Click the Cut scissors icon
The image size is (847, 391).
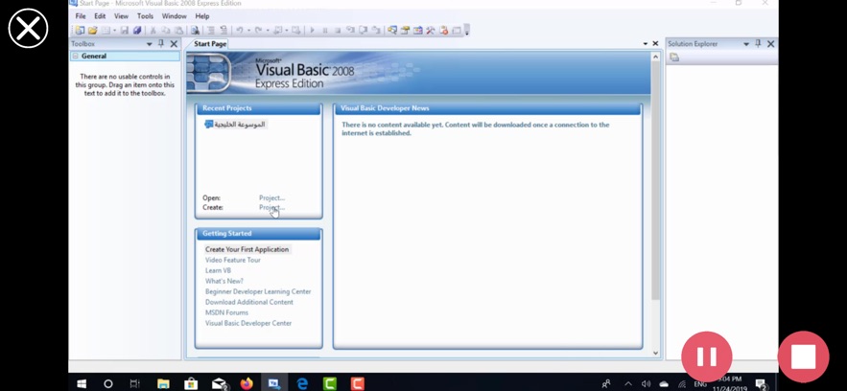tap(153, 31)
